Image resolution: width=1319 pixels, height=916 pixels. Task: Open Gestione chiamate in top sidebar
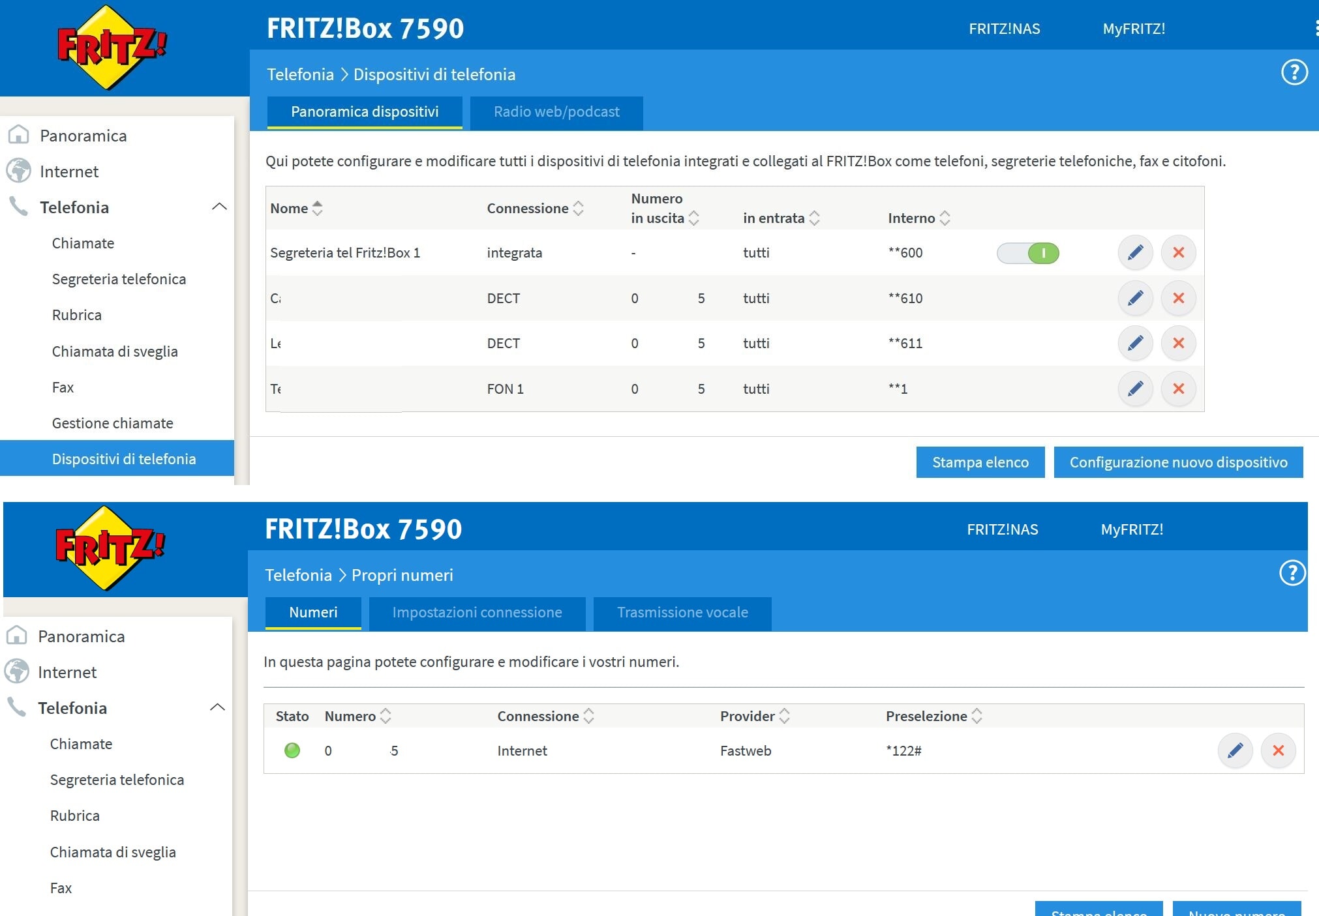point(112,423)
